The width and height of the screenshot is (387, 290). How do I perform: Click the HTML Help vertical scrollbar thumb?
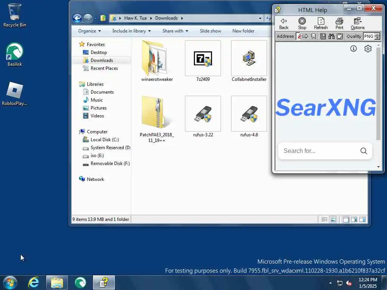378,94
